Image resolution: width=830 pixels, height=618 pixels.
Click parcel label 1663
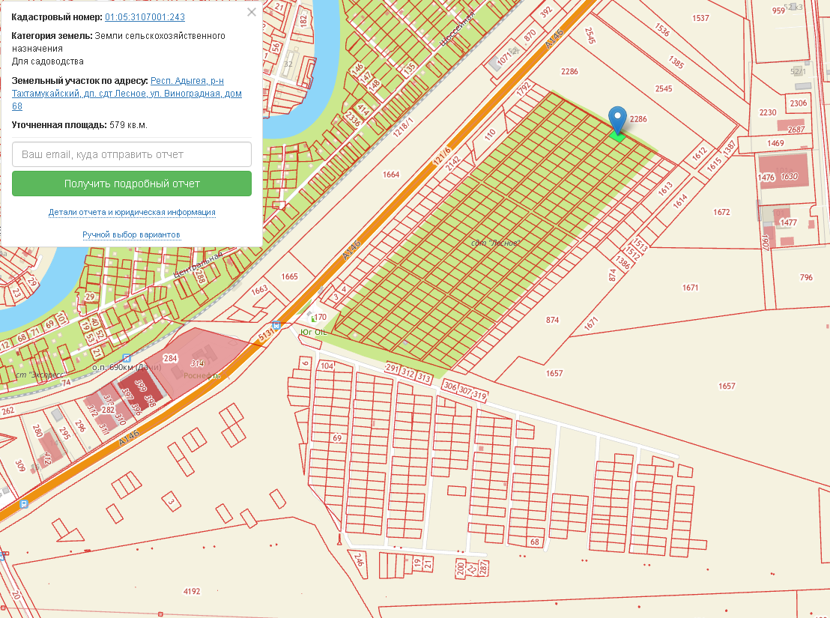pos(259,290)
